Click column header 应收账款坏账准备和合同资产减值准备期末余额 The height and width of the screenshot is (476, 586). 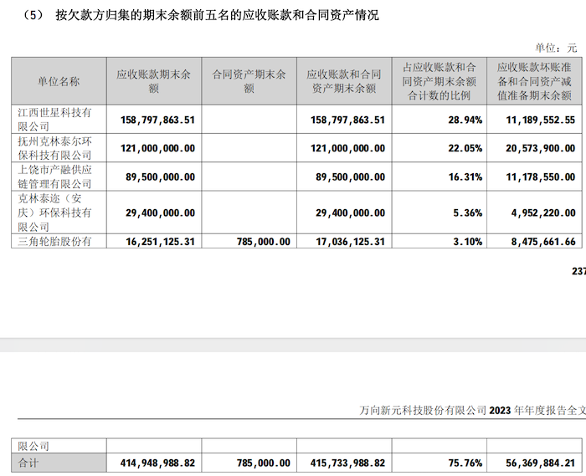534,81
